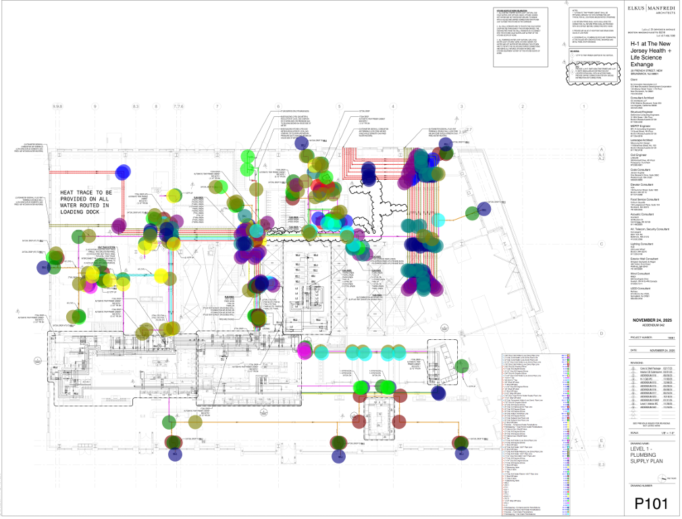Viewport: 682px width, 519px height.
Task: Select the bold 'NOVEMBER 24, 2025' issue date
Action: pos(652,320)
